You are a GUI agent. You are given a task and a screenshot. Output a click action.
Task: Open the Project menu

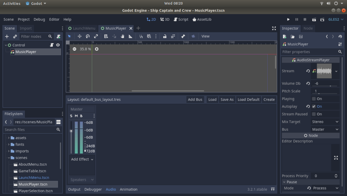point(24,19)
